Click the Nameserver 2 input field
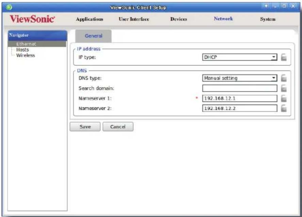302x217 pixels. tap(240, 108)
